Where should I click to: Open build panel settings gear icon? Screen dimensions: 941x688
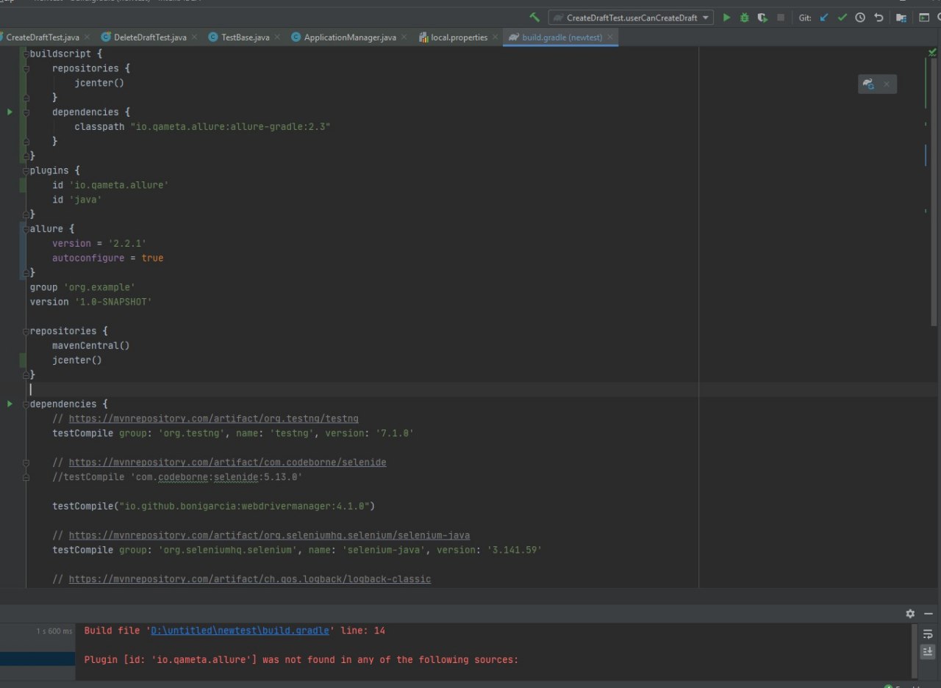tap(910, 613)
